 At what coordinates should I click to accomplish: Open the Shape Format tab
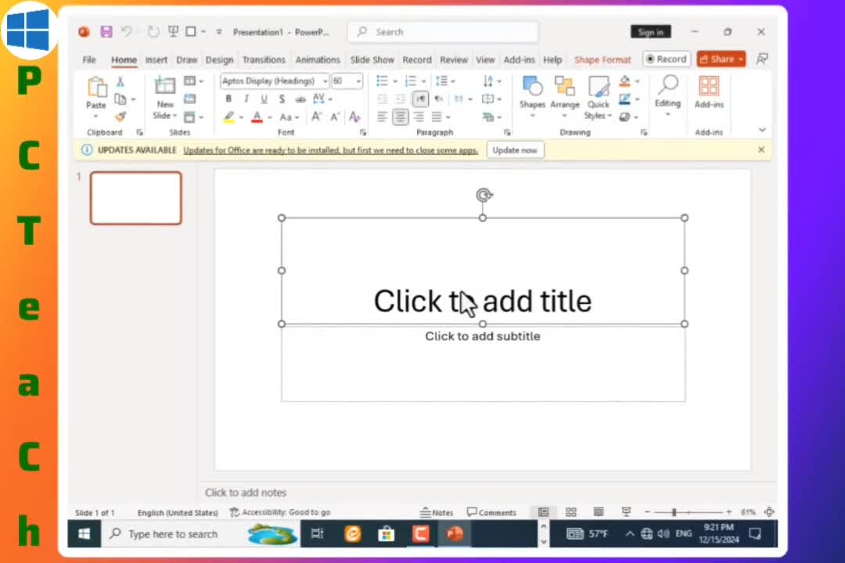(x=602, y=59)
